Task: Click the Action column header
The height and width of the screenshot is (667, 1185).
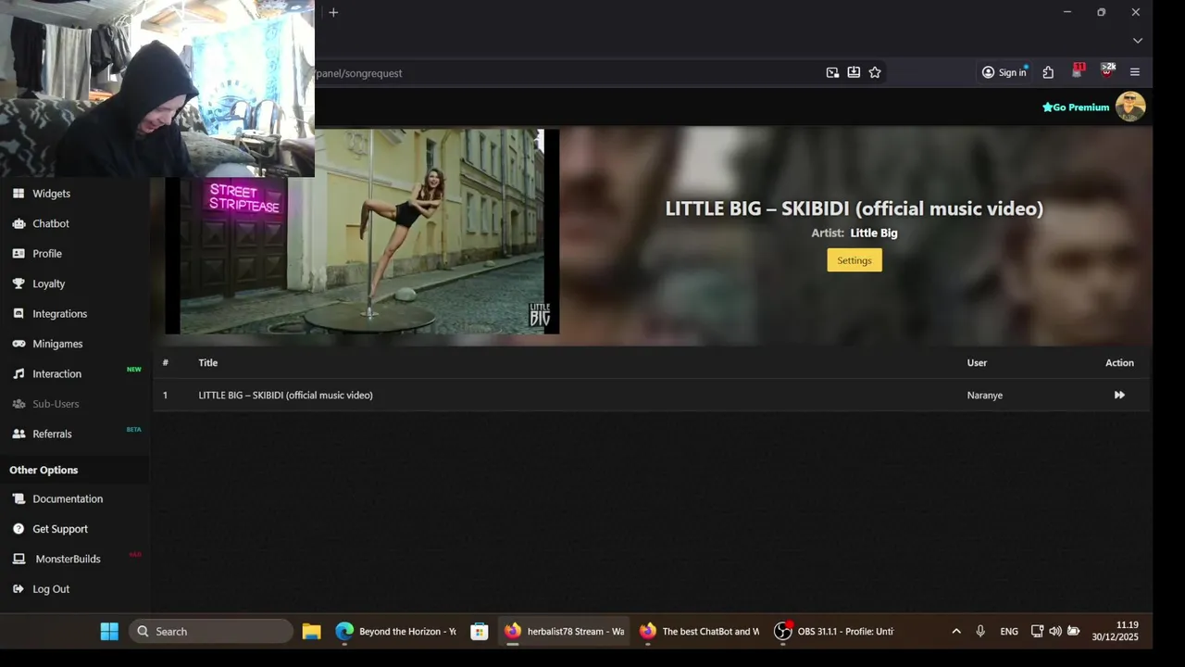Action: (x=1119, y=362)
